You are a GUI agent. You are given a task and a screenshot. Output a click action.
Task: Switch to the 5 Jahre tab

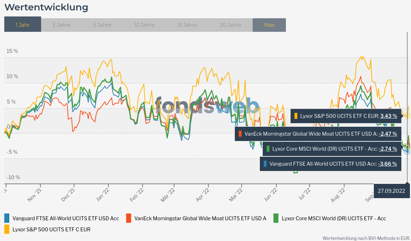[102, 25]
